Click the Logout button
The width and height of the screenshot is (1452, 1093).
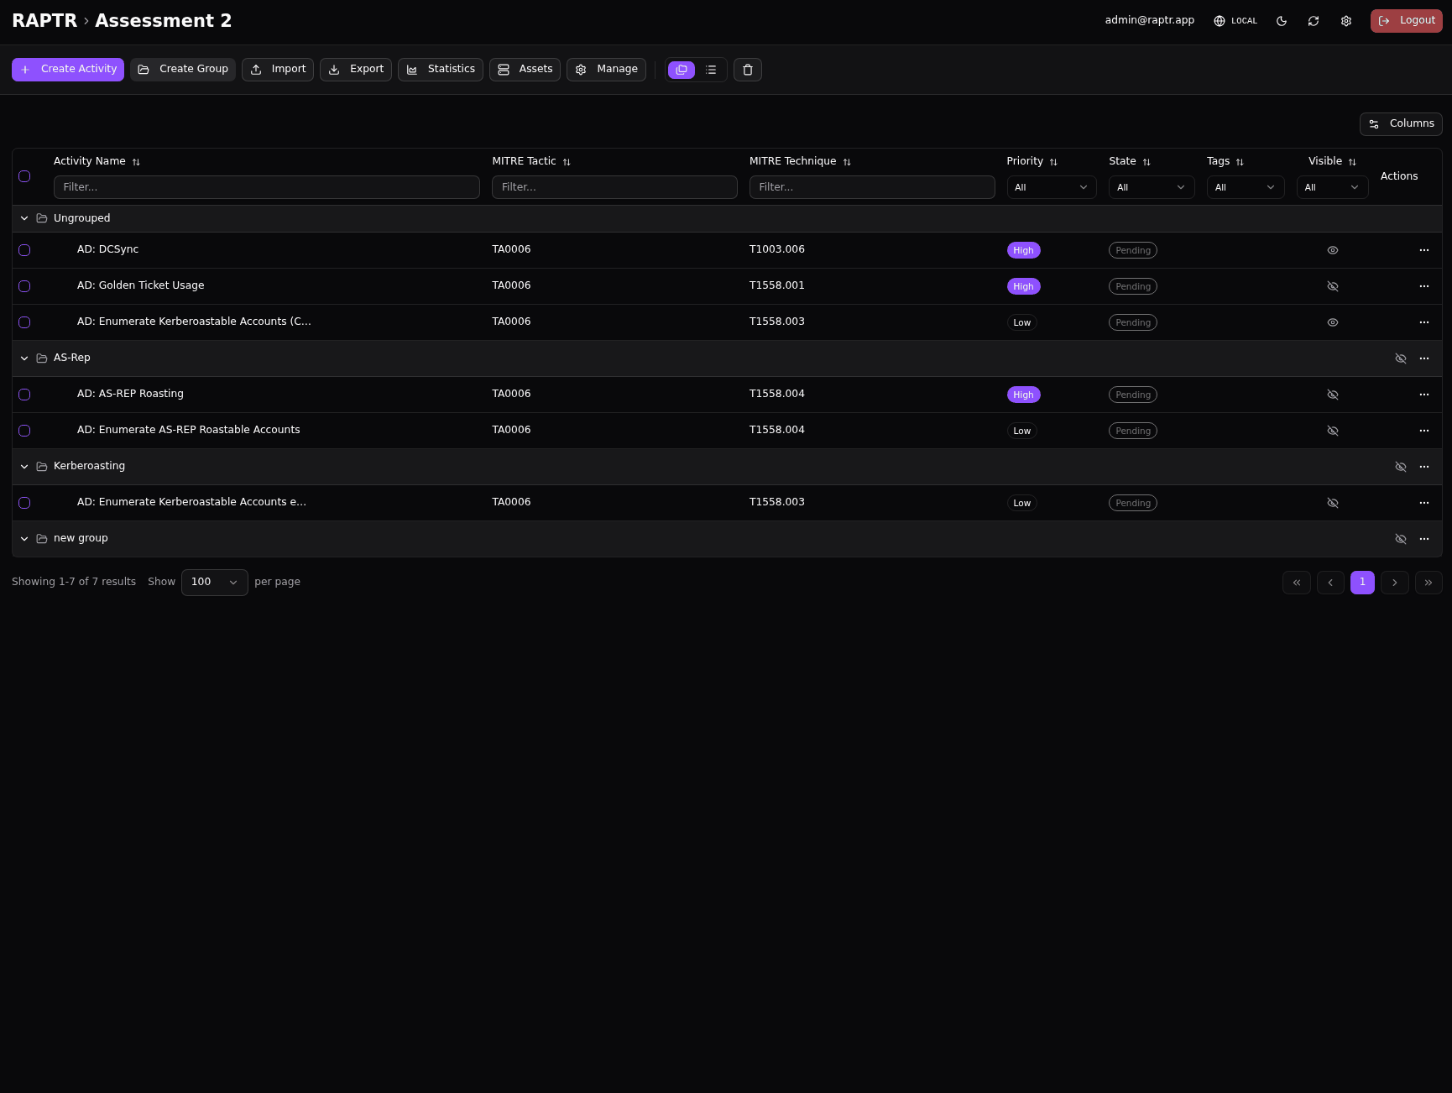[x=1406, y=21]
